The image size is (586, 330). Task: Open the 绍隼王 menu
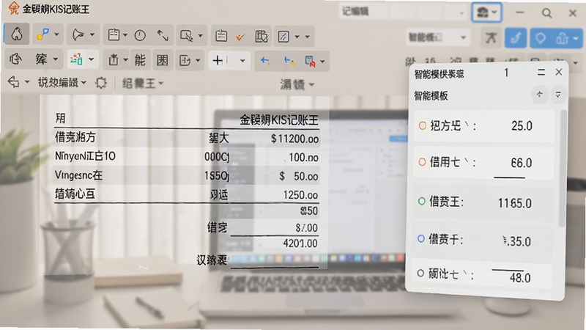pos(142,84)
